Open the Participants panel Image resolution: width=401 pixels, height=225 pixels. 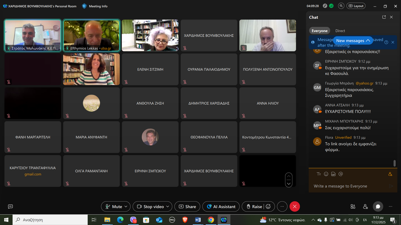click(x=365, y=207)
